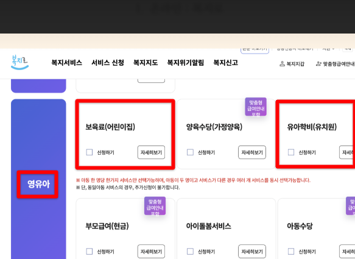The image size is (355, 259).
Task: Open the 맞춤형급여안내 link text
Action: 339,64
